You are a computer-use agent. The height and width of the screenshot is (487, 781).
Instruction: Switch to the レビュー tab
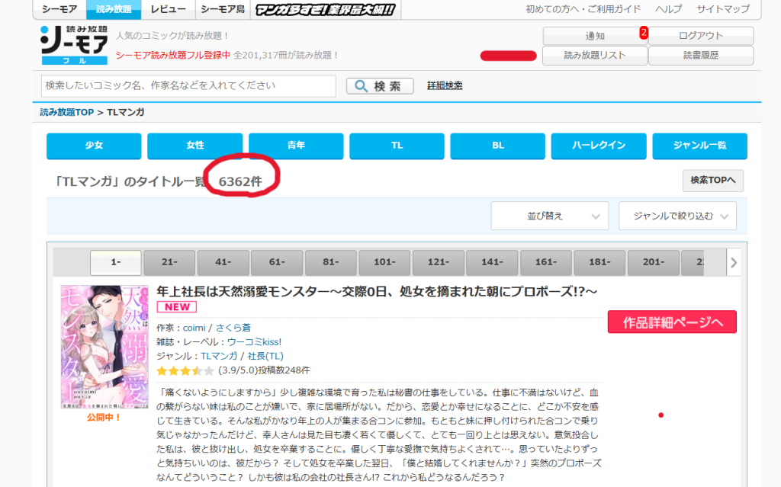click(168, 9)
